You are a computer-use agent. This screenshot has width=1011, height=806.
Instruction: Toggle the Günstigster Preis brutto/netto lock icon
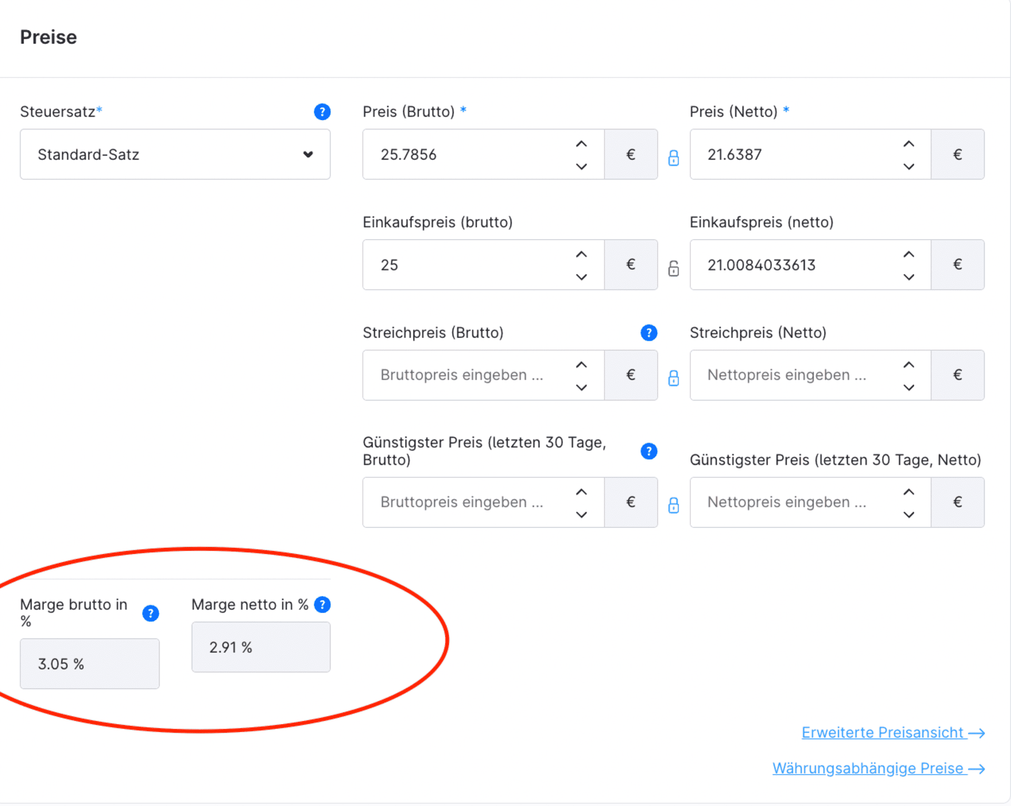673,505
